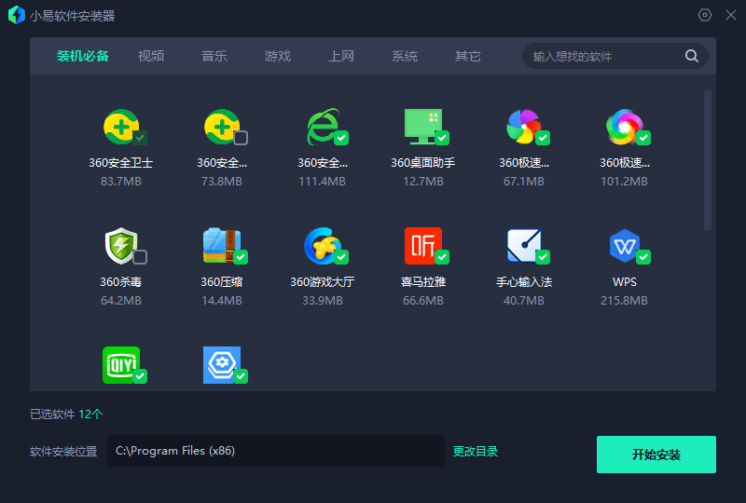This screenshot has height=503, width=746.
Task: Click the 输入想找的软件 search field
Action: tap(606, 56)
